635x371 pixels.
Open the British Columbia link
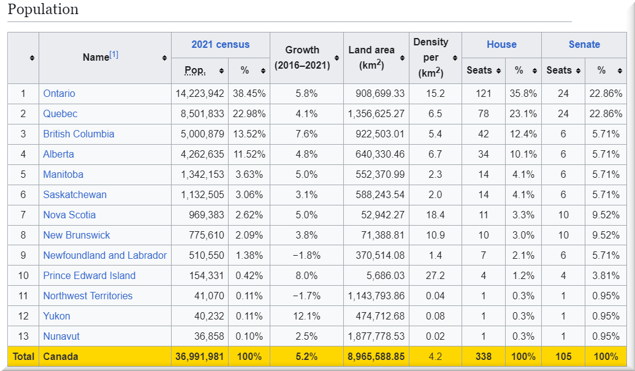78,134
